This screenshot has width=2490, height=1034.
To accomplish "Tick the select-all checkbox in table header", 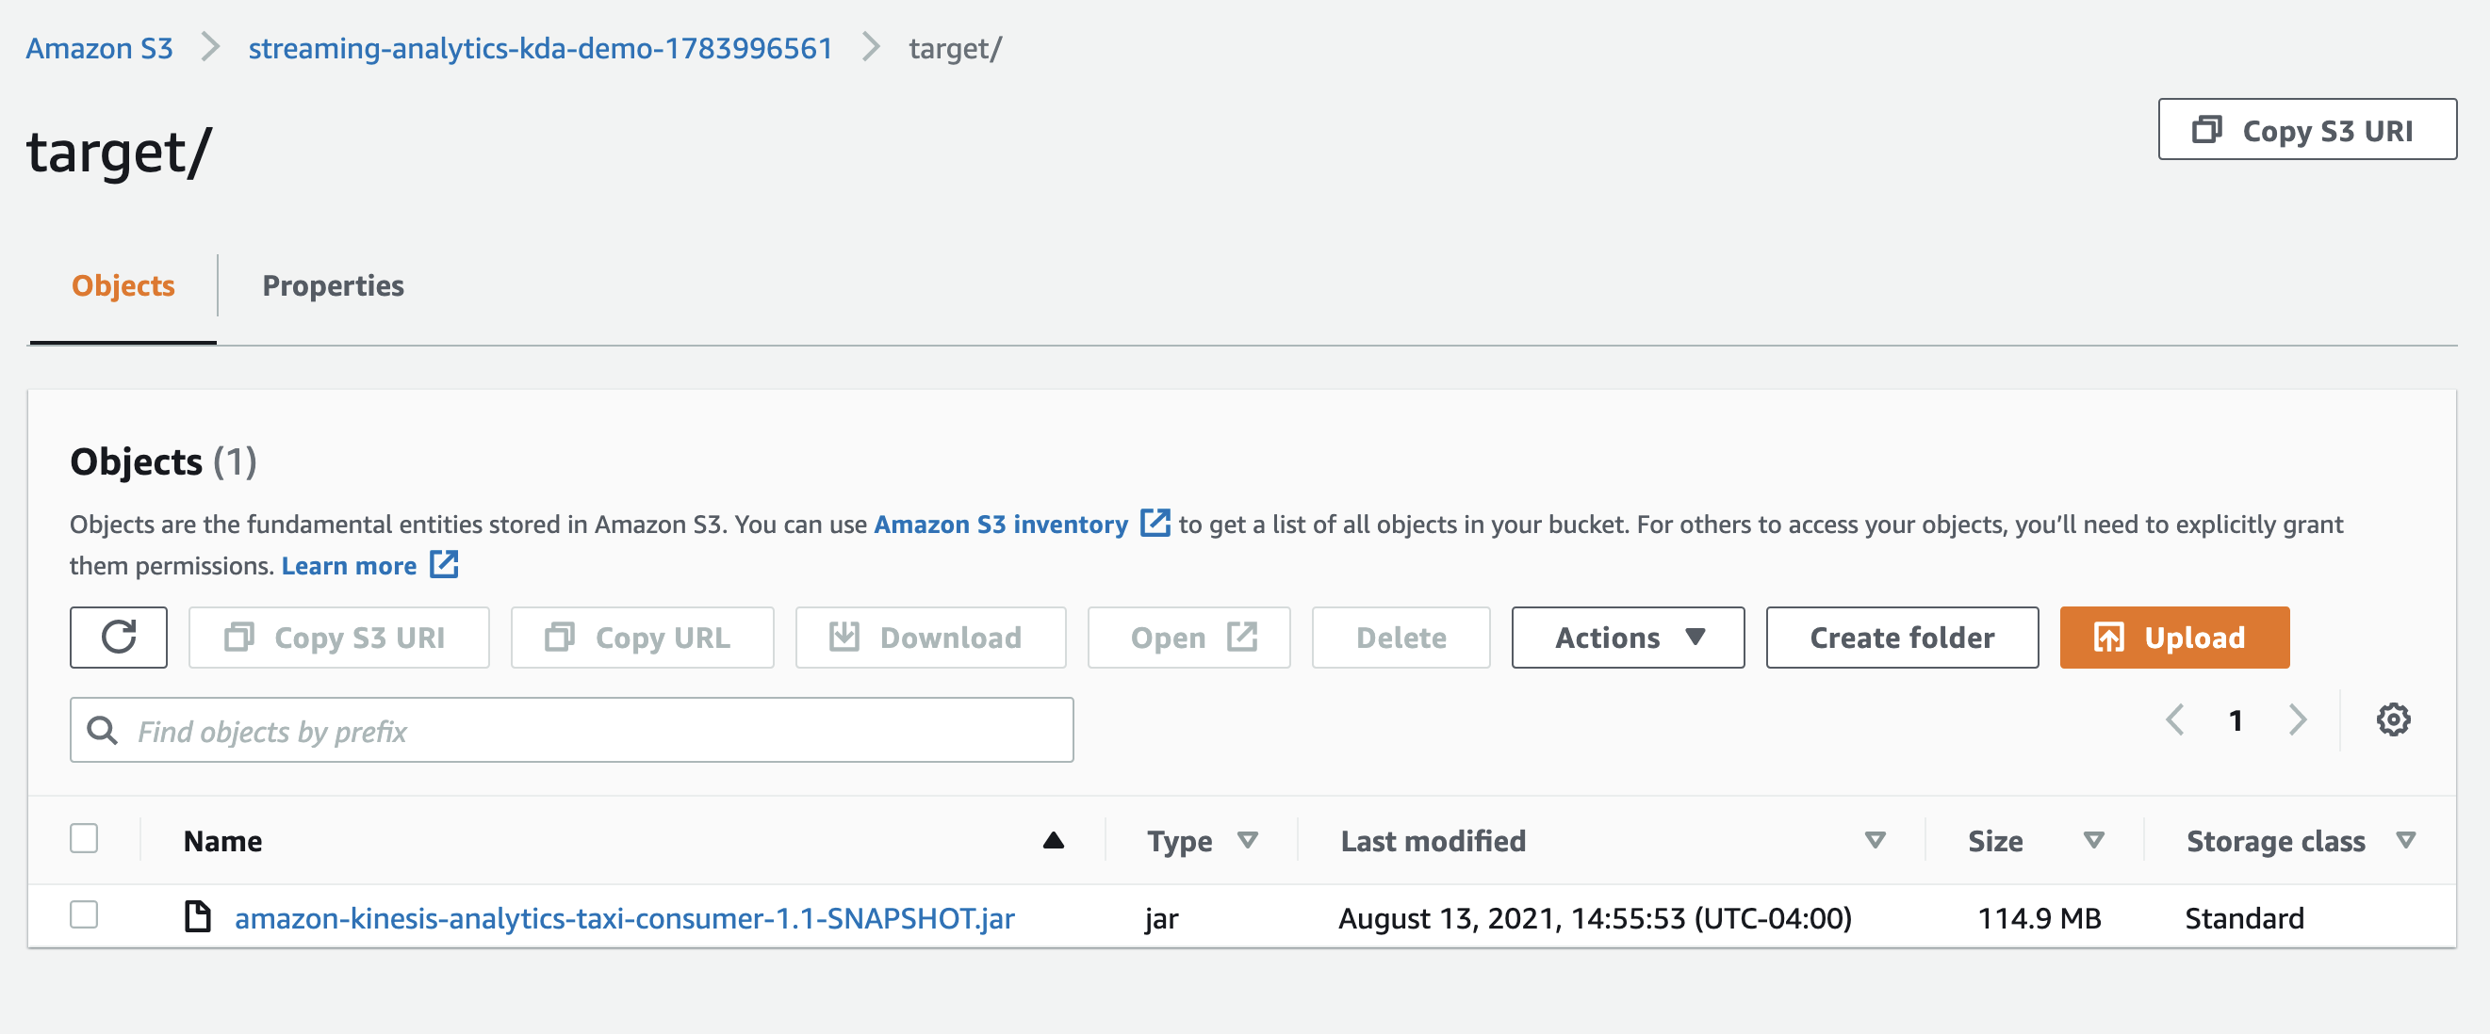I will point(84,838).
